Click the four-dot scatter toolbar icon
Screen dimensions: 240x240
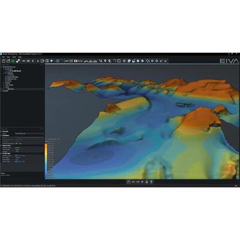pos(148,61)
